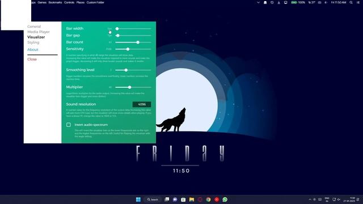Click the Bar width slider handle
Image resolution: width=363 pixels, height=204 pixels.
pyautogui.click(x=117, y=29)
